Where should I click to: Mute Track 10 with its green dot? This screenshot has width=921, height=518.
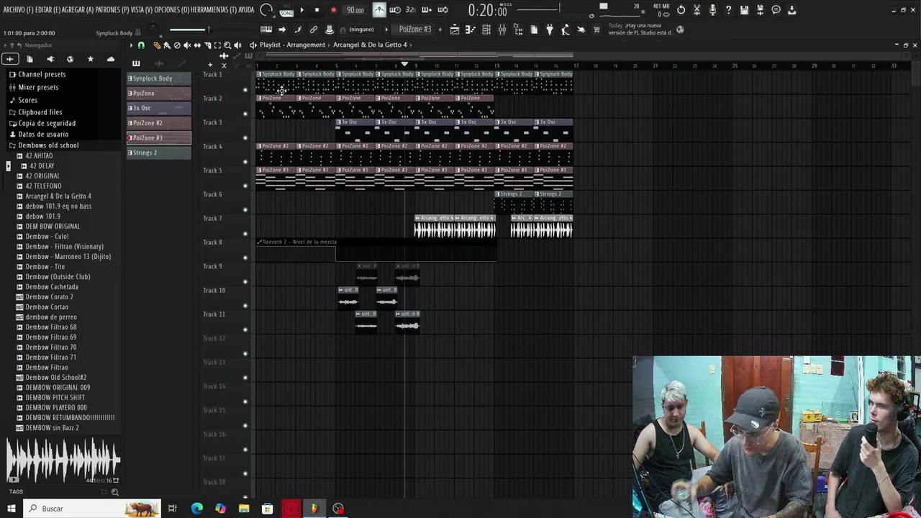(x=245, y=306)
